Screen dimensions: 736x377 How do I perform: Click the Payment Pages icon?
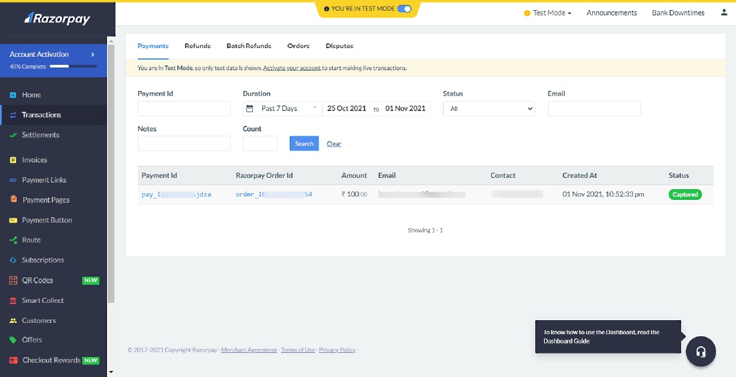pyautogui.click(x=13, y=199)
